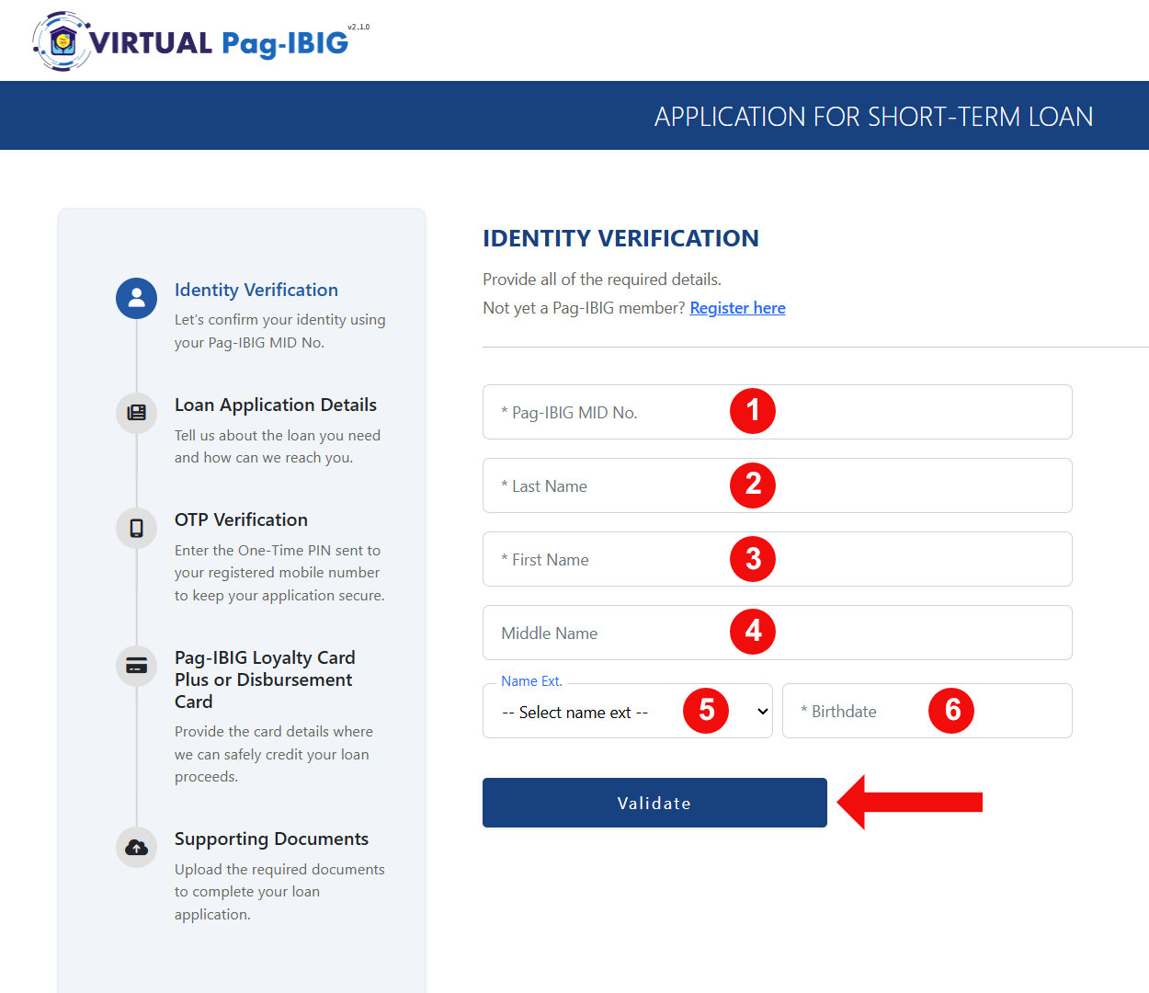Image resolution: width=1149 pixels, height=993 pixels.
Task: Click 'Tell us about the loan' description
Action: pyautogui.click(x=278, y=446)
